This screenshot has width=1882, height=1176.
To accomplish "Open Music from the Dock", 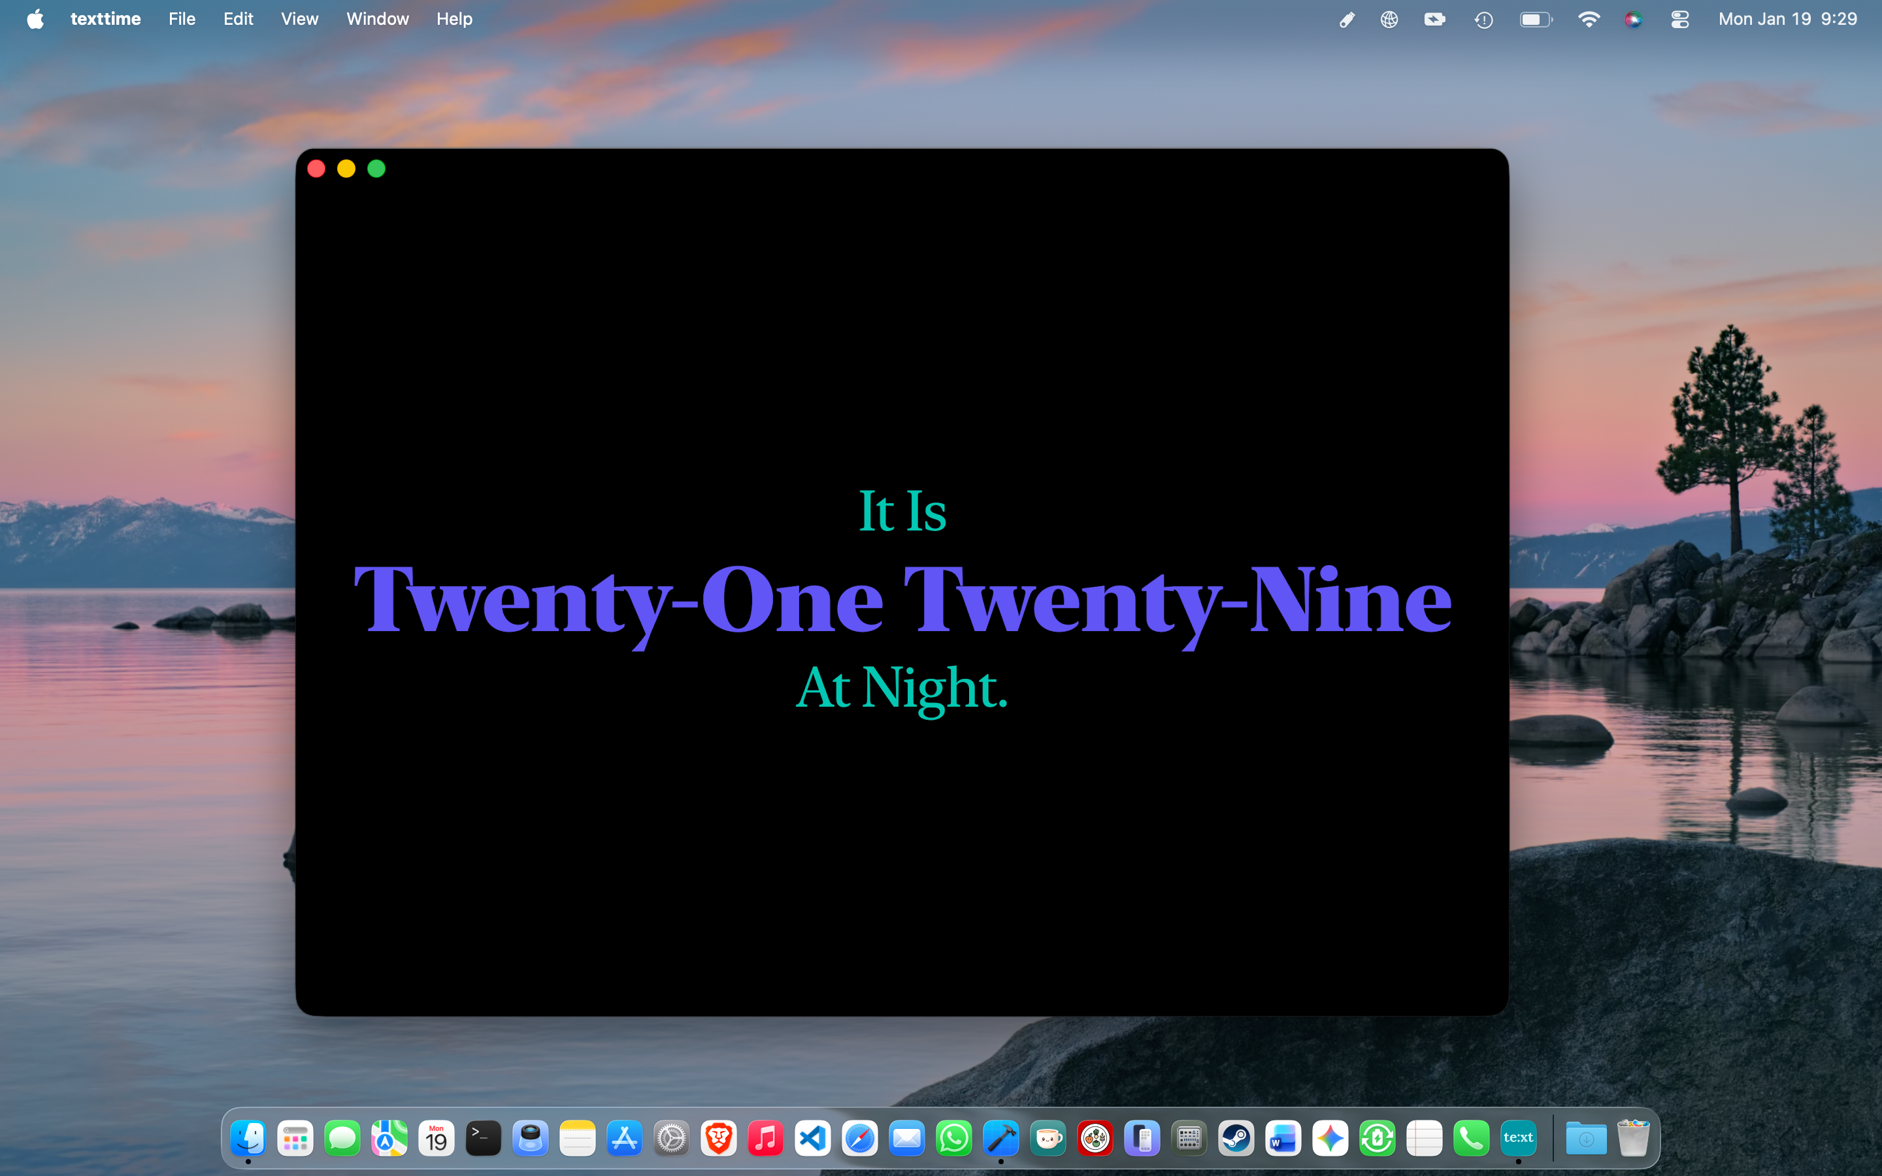I will pos(766,1139).
